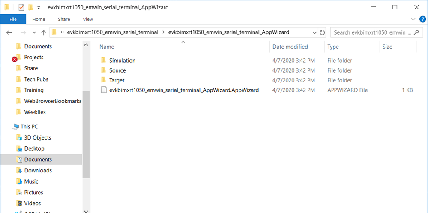428x213 pixels.
Task: Open Pictures under This PC
Action: click(x=34, y=193)
